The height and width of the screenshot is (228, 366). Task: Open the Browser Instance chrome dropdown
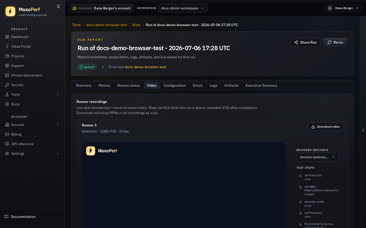click(317, 157)
